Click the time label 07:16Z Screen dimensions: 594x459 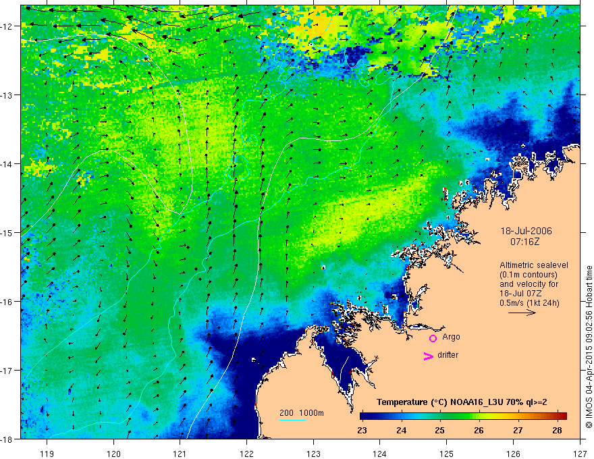(x=524, y=242)
